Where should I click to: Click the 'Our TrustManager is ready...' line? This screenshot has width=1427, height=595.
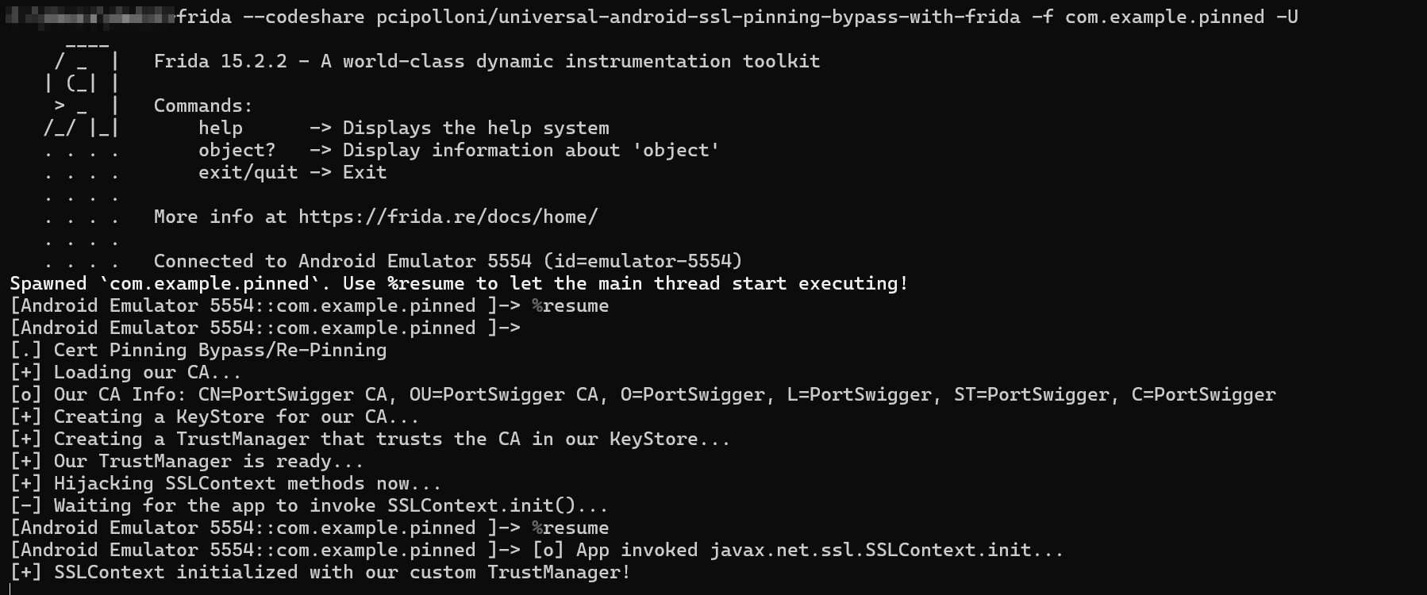click(x=208, y=461)
